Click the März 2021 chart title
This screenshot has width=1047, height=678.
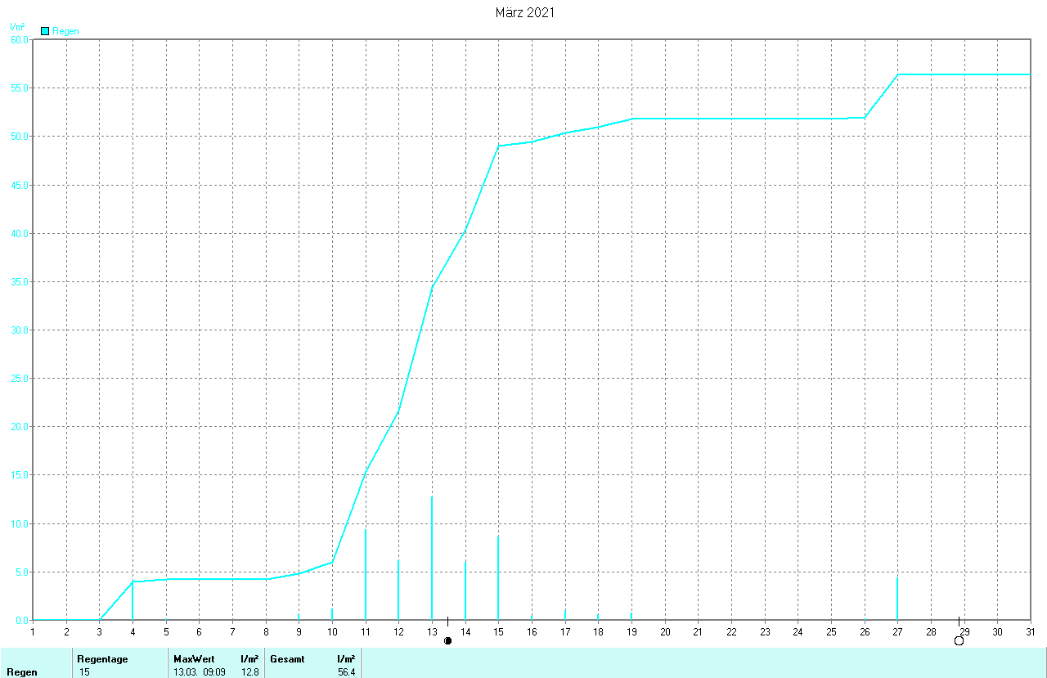[525, 12]
